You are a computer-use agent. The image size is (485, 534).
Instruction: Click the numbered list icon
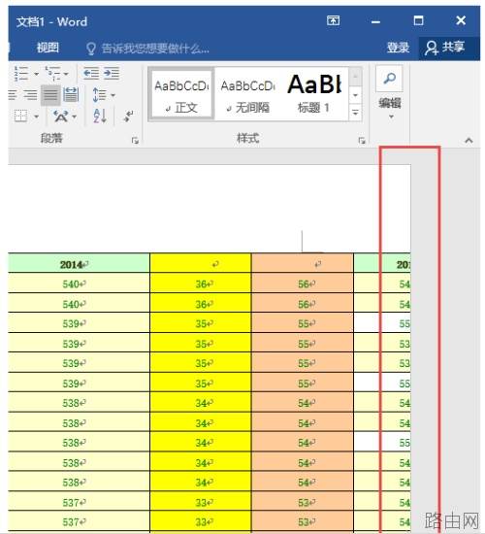click(21, 74)
